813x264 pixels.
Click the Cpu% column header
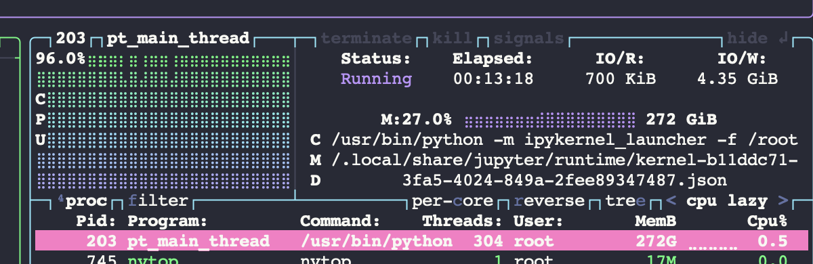click(767, 221)
